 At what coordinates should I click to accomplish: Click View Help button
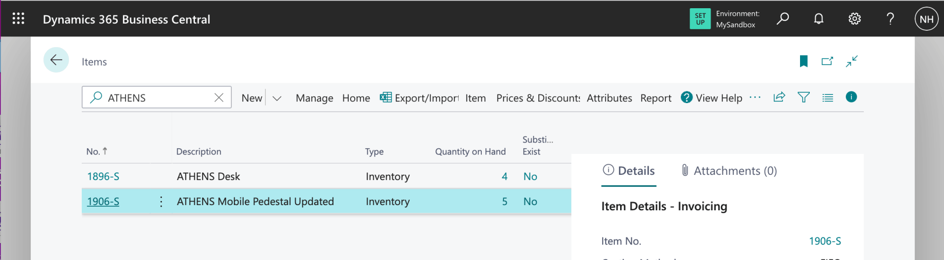(712, 98)
